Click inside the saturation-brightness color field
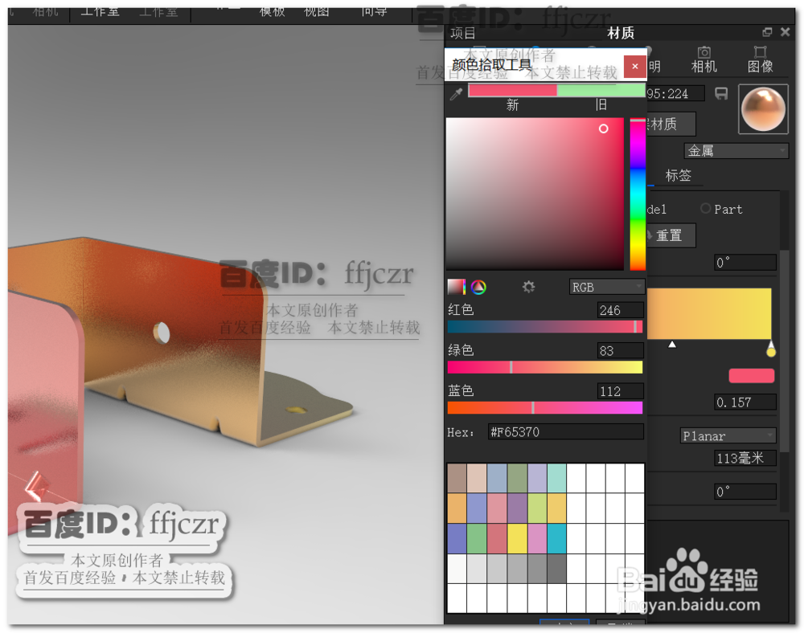Screen dimensions: 804x633 click(x=535, y=194)
